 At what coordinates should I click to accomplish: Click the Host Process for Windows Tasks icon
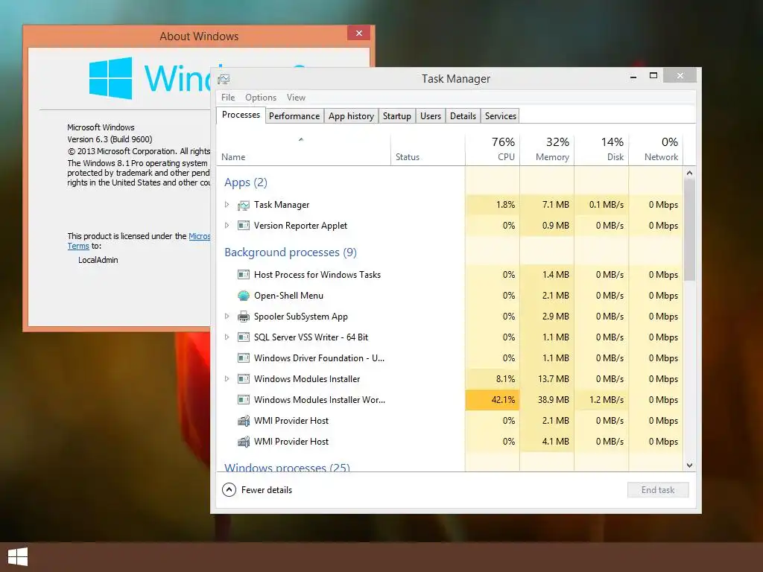[x=244, y=275]
